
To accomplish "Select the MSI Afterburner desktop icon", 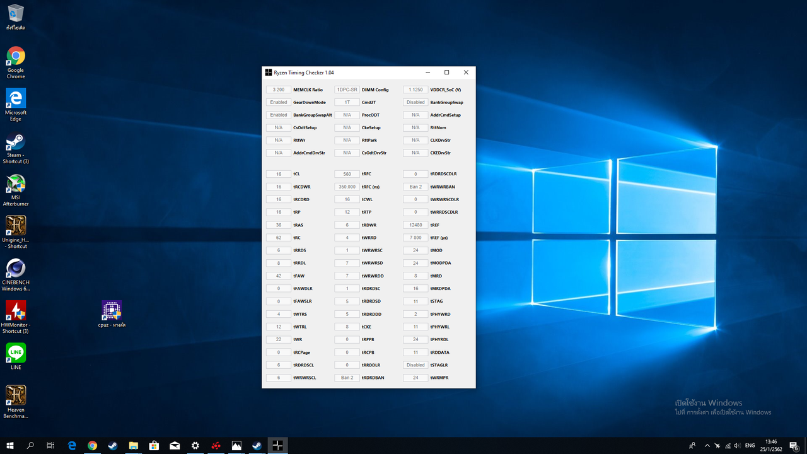I will 16,190.
